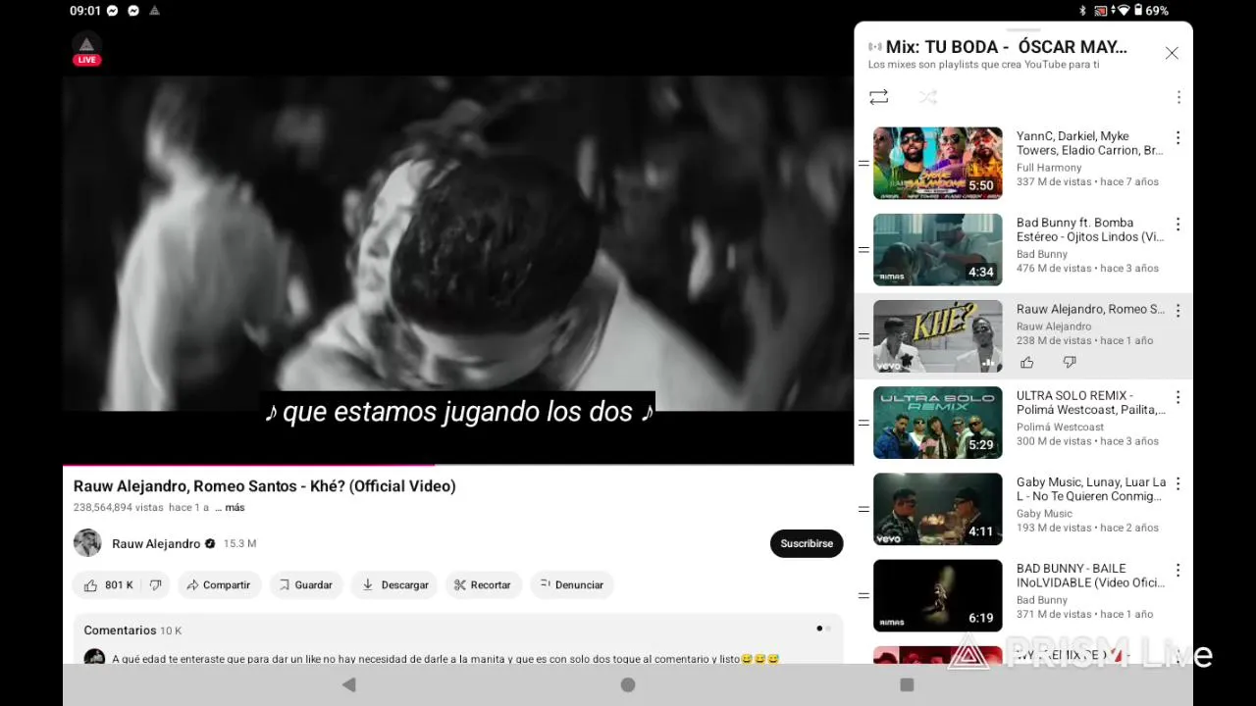Dislike the current playlist item with thumbs down

tap(1070, 363)
